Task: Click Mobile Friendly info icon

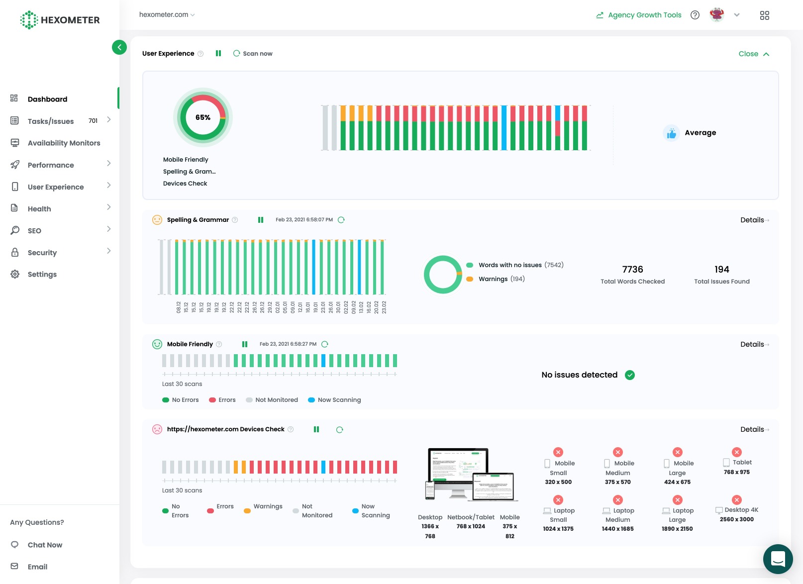Action: [219, 344]
